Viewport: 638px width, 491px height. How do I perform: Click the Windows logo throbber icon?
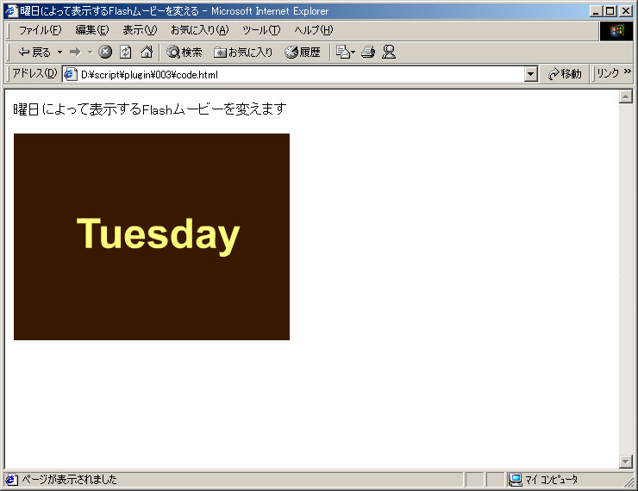tap(616, 31)
